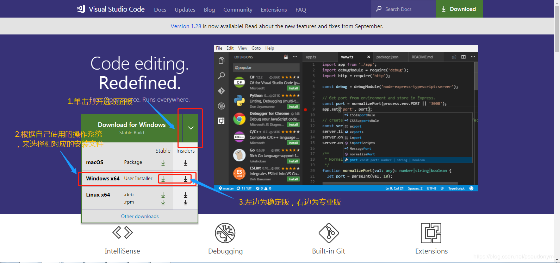Image resolution: width=560 pixels, height=263 pixels.
Task: Download Linux x64 .rpm Stable build
Action: (x=163, y=203)
